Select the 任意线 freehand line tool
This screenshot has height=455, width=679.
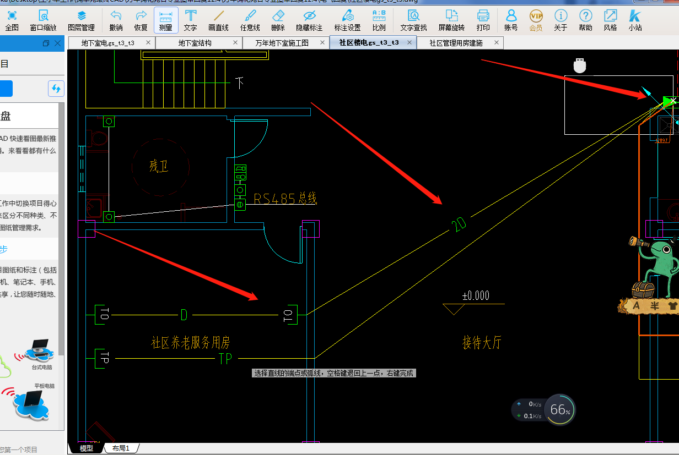[250, 20]
